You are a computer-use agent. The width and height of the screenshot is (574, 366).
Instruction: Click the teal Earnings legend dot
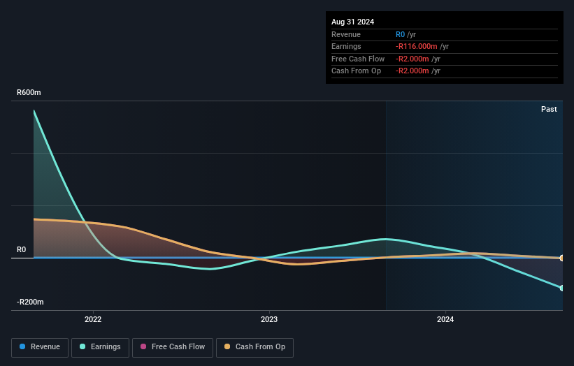82,346
